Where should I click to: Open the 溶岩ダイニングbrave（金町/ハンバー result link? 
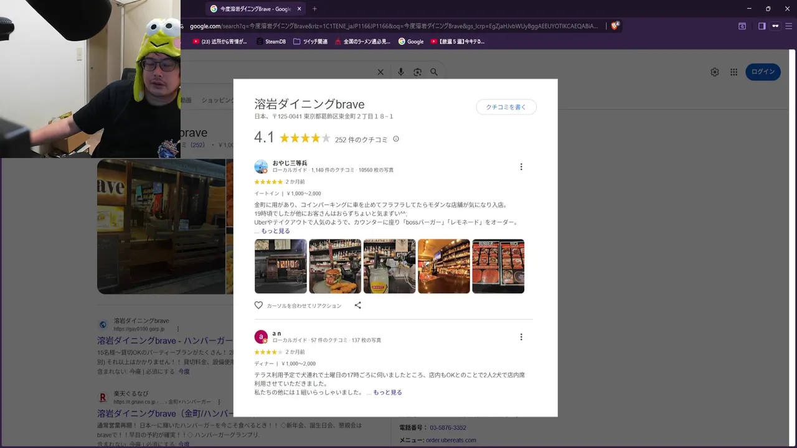click(165, 414)
